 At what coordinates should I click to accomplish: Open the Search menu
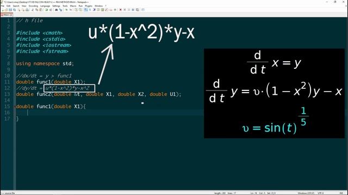tap(16, 6)
